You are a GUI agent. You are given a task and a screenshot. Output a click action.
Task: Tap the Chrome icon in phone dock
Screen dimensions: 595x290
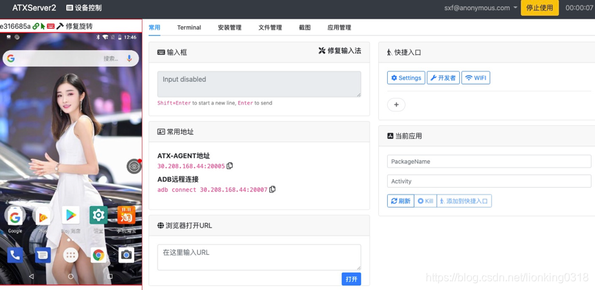pyautogui.click(x=98, y=255)
